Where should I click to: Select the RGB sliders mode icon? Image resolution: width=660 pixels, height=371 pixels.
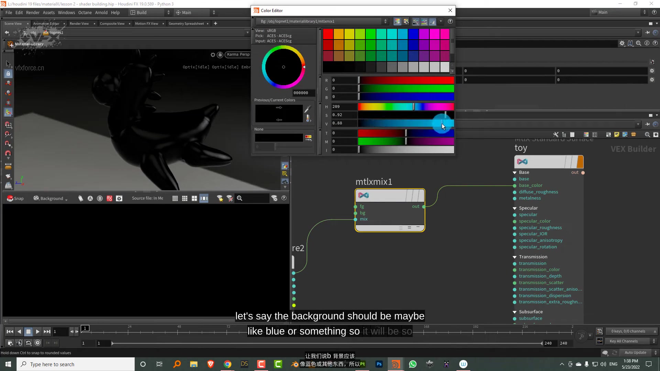point(416,21)
